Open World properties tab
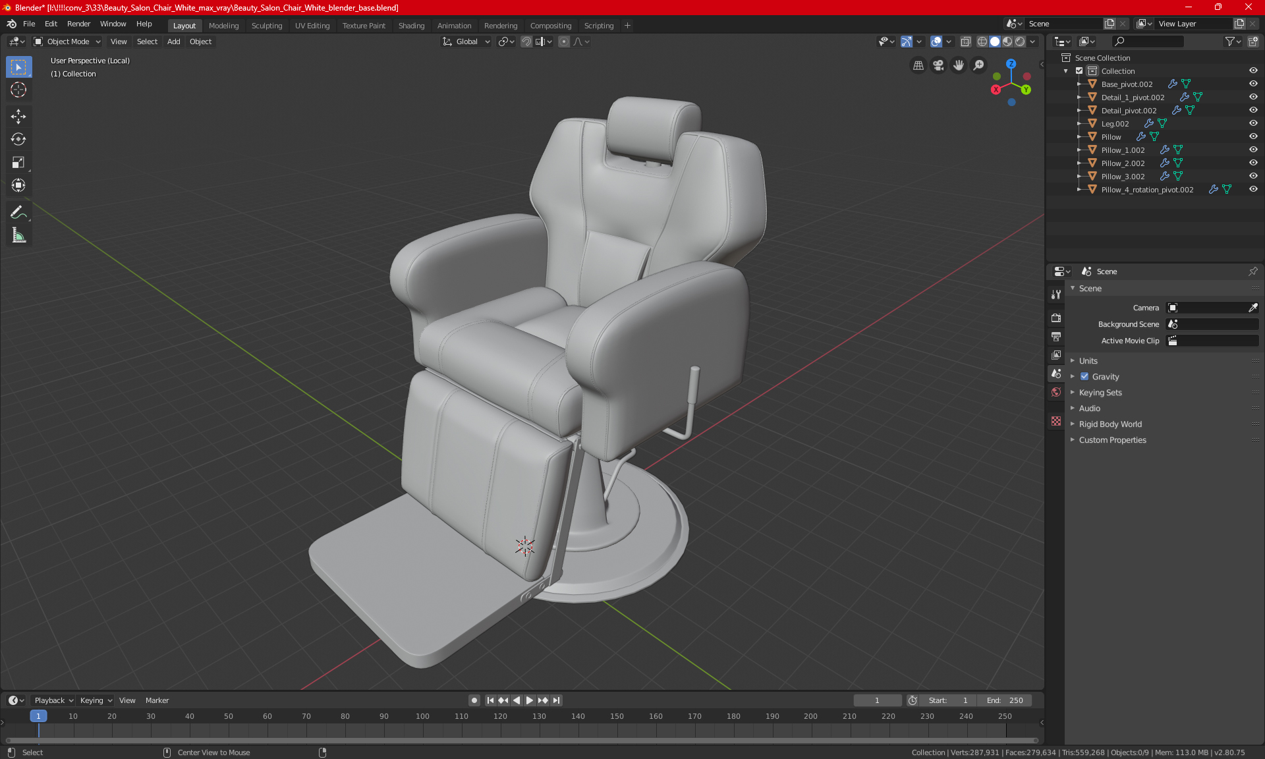The image size is (1265, 759). (1056, 392)
